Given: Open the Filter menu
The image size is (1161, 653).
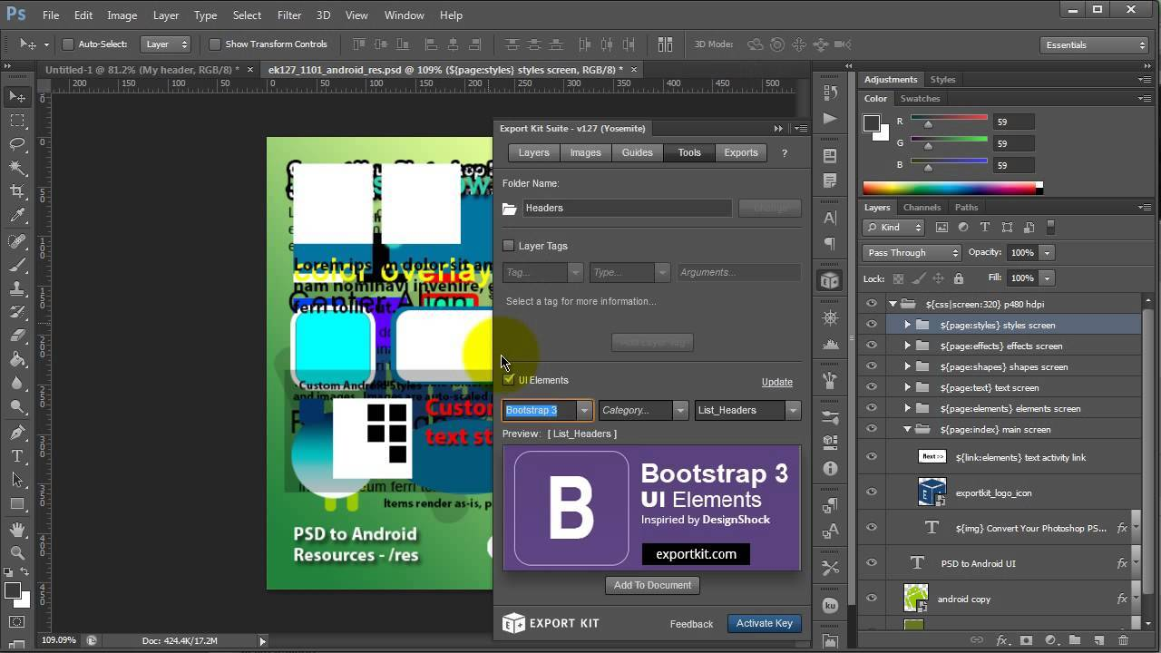Looking at the screenshot, I should pos(289,15).
